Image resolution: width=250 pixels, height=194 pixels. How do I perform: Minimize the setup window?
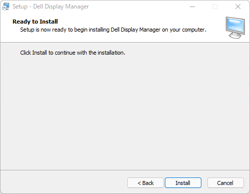[x=192, y=7]
